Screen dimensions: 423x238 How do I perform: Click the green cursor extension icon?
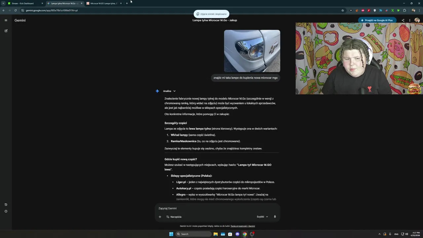pos(399,10)
